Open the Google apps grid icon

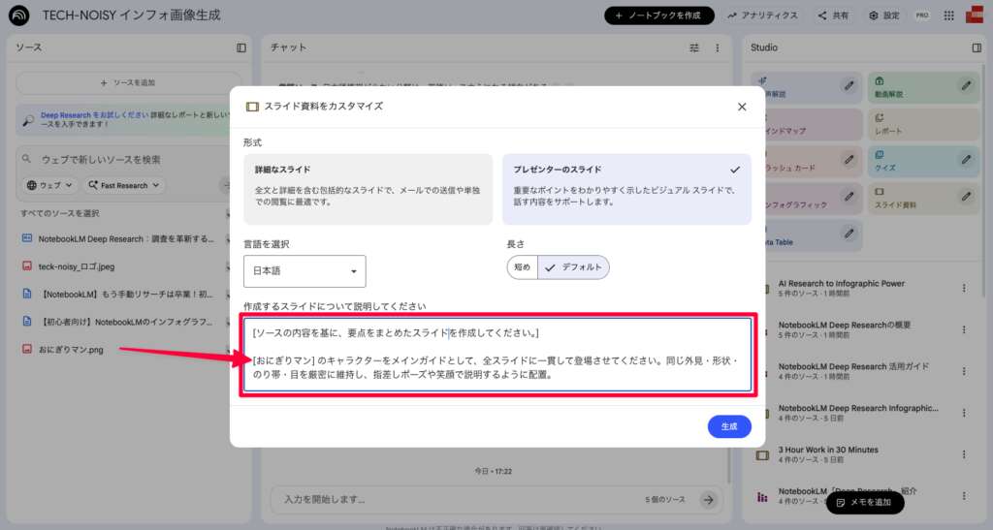(x=948, y=16)
